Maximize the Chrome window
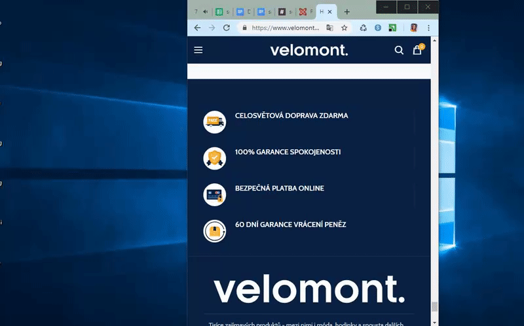Image resolution: width=524 pixels, height=326 pixels. 407,7
